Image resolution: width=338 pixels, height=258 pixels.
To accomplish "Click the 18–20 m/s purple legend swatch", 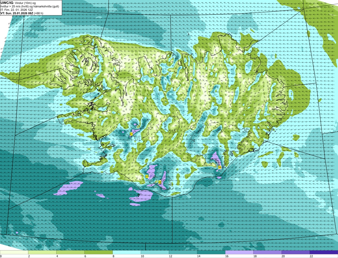I will coord(267,252).
